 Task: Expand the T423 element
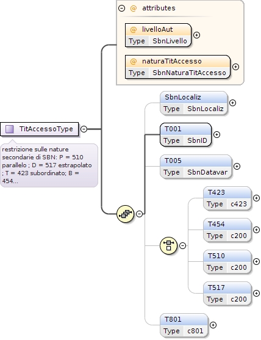257,198
